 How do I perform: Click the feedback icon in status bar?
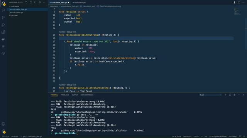pyautogui.click(x=240, y=136)
